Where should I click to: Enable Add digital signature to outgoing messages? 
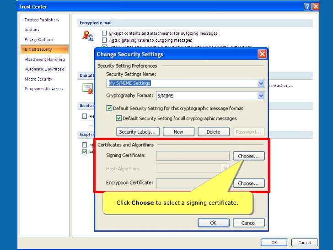point(104,40)
